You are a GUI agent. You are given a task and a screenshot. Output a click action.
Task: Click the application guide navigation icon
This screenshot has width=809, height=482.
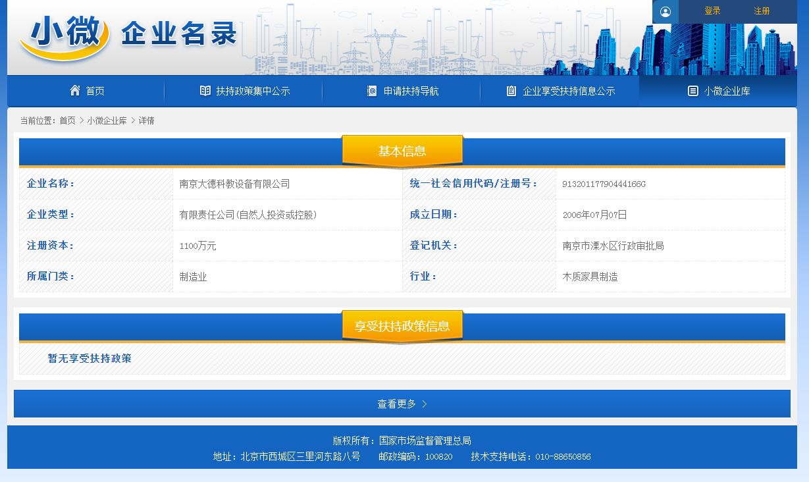pos(372,91)
